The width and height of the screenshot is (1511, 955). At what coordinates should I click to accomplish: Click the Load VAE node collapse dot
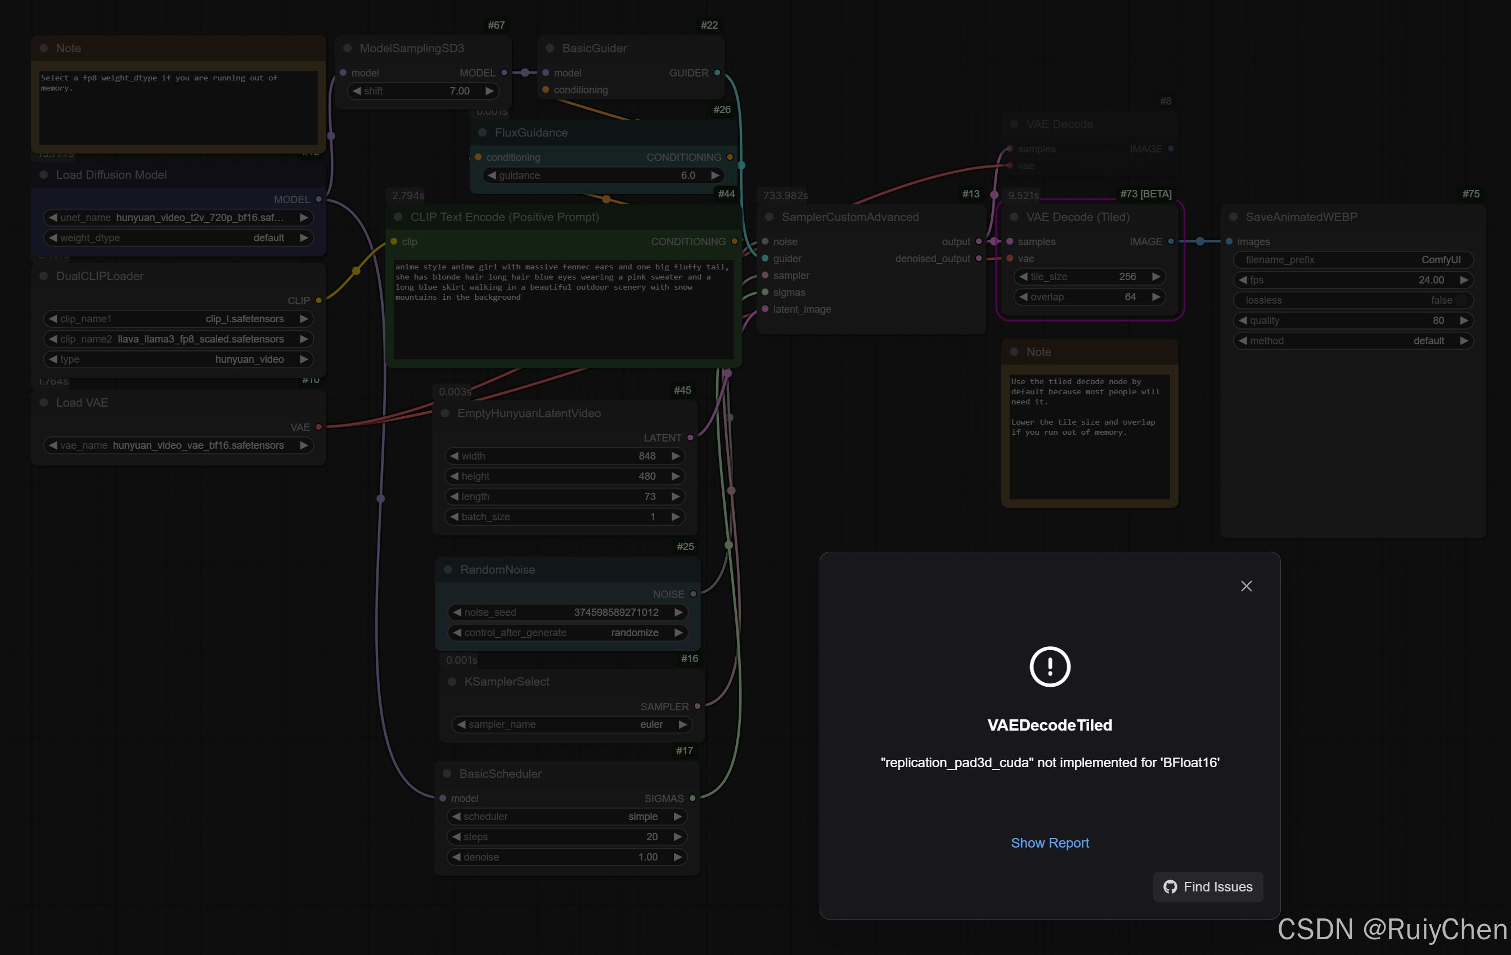point(44,402)
